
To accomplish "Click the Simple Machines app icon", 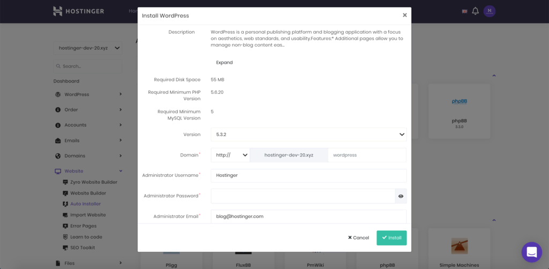I will 459,246.
